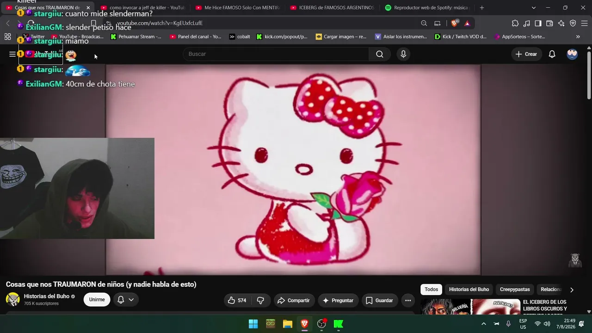Open the cobalt bookmark

click(240, 37)
